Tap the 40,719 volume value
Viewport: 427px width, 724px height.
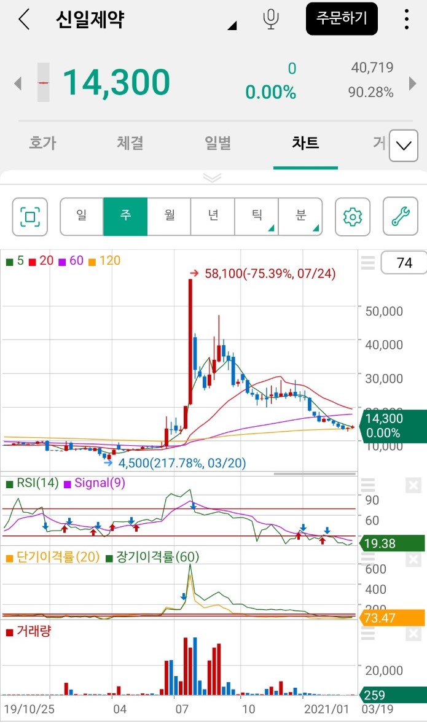click(x=372, y=68)
